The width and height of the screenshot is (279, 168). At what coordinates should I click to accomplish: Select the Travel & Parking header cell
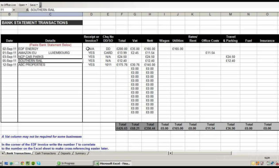click(x=230, y=38)
